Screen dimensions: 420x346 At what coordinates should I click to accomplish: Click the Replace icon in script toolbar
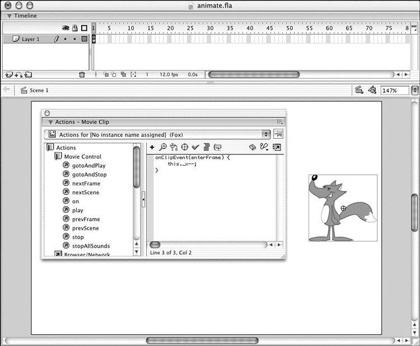click(x=174, y=147)
